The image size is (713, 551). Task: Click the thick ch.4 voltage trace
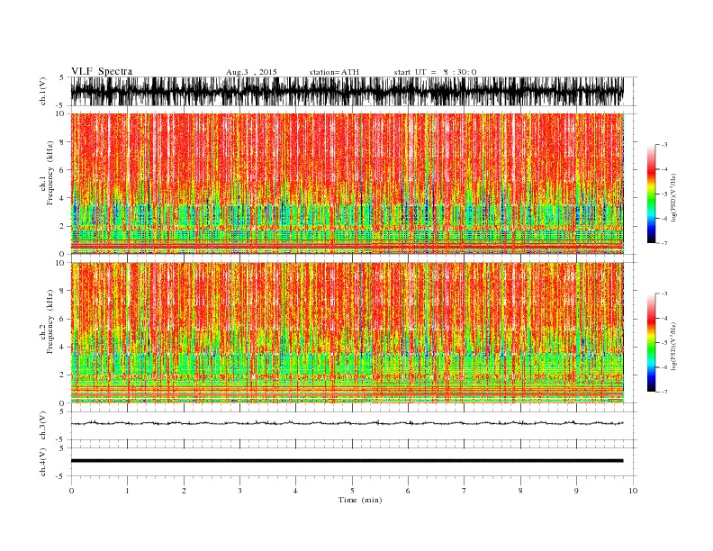(x=347, y=461)
